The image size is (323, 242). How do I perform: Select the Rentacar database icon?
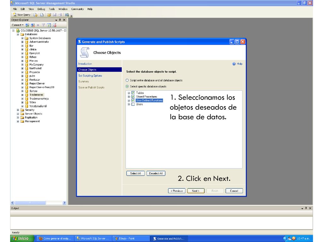point(26,80)
